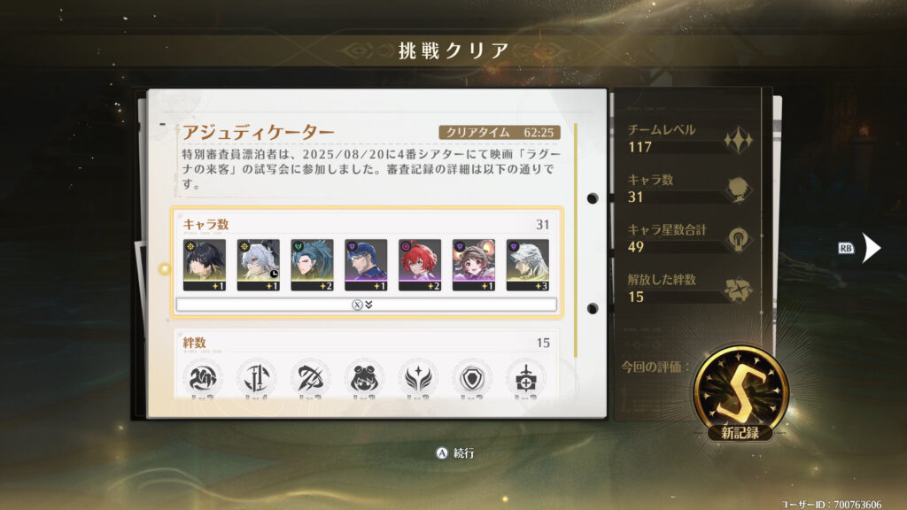Image resolution: width=907 pixels, height=510 pixels.
Task: Click the yellow vertical scrollbar on report
Action: [x=576, y=240]
